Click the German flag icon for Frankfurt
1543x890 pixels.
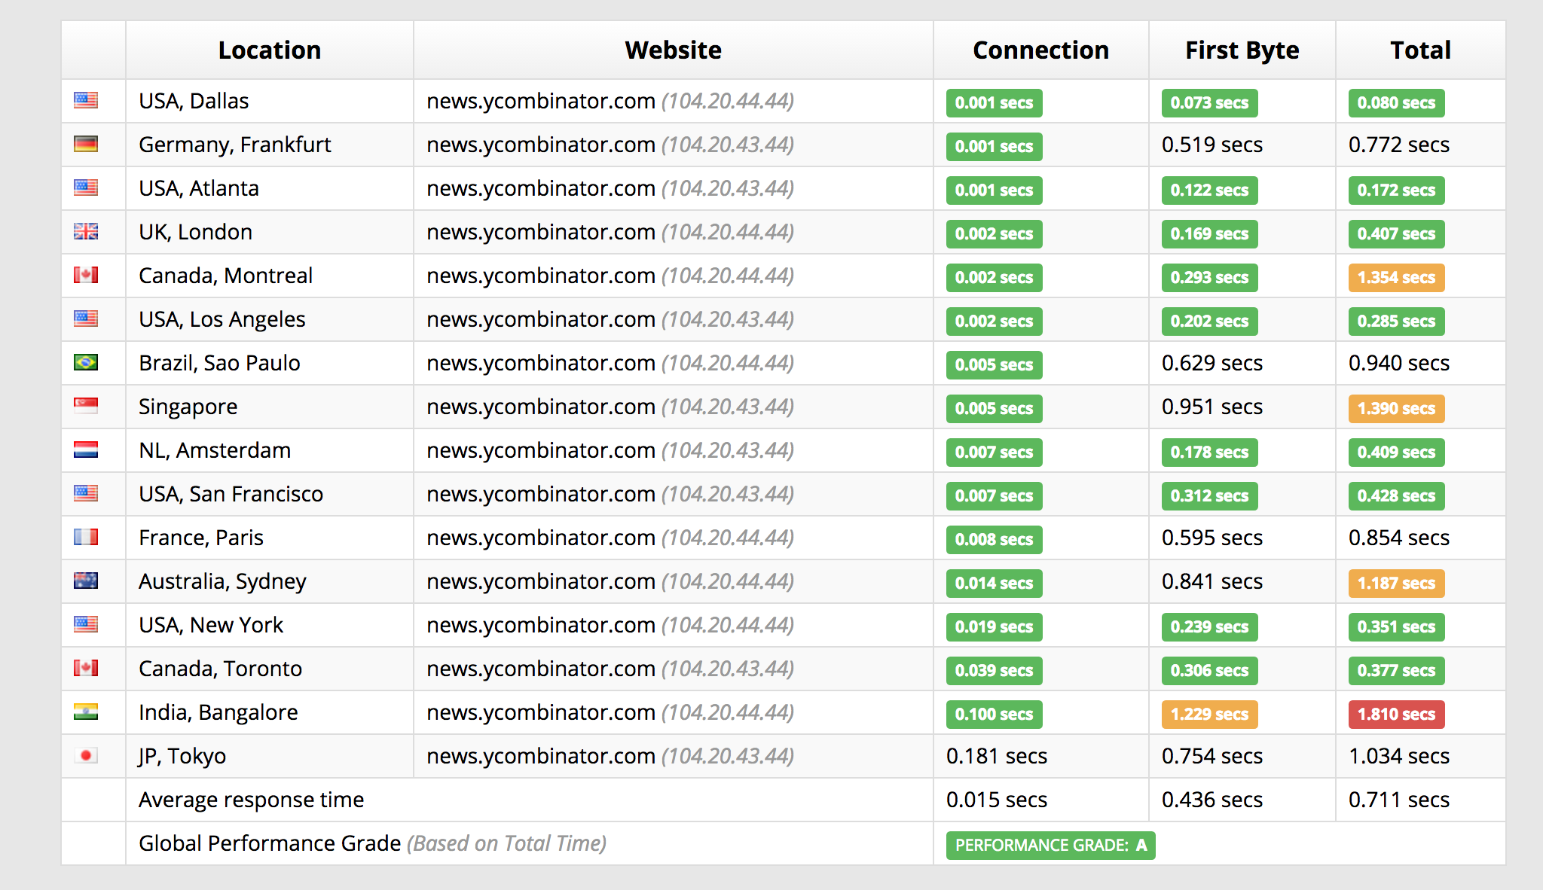pos(86,144)
